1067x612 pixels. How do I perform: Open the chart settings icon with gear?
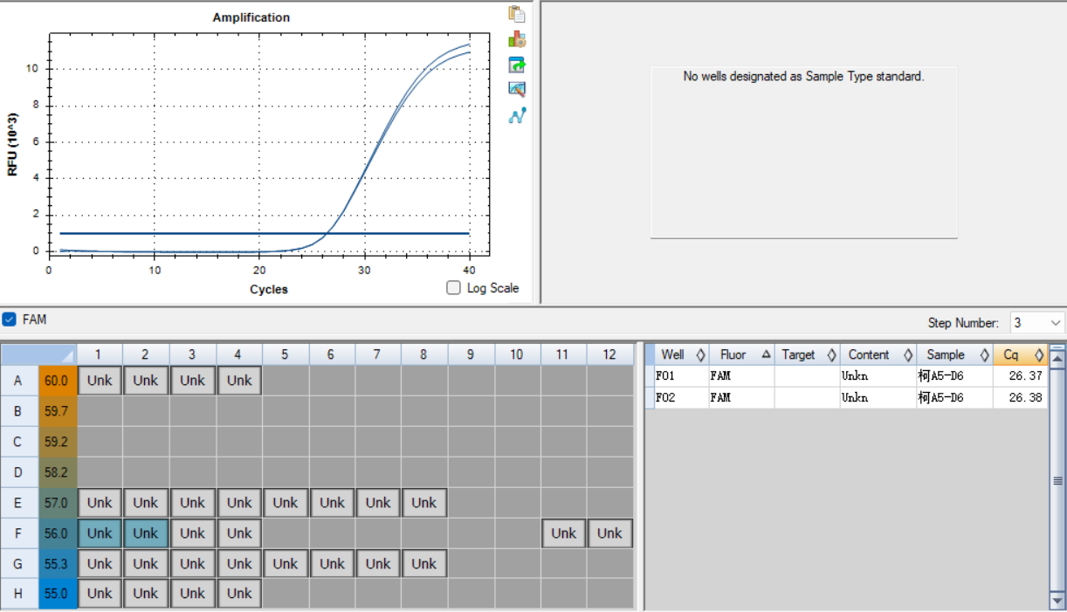point(517,39)
